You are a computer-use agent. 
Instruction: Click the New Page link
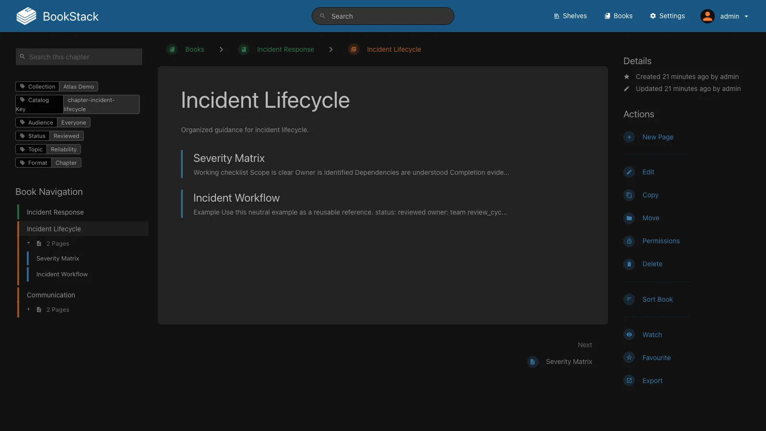click(x=658, y=137)
